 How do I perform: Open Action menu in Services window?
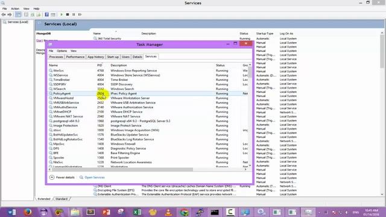click(15, 8)
